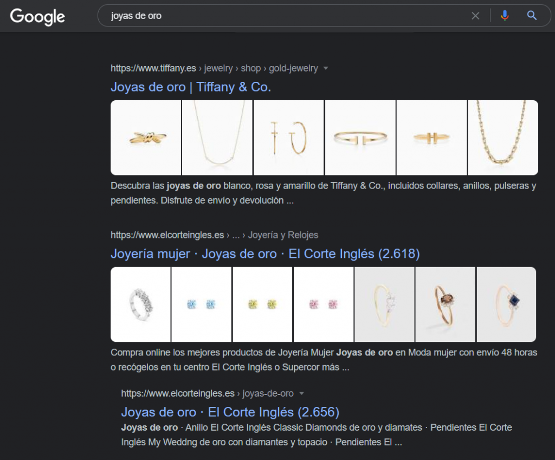
Task: Open ring with dark blue square stone thumbnail
Action: 506,304
